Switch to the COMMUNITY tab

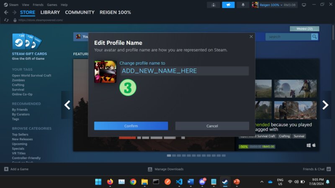coord(80,13)
